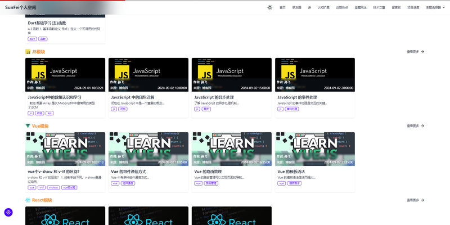
Task: Open the JS模块 section heading
Action: tap(38, 52)
